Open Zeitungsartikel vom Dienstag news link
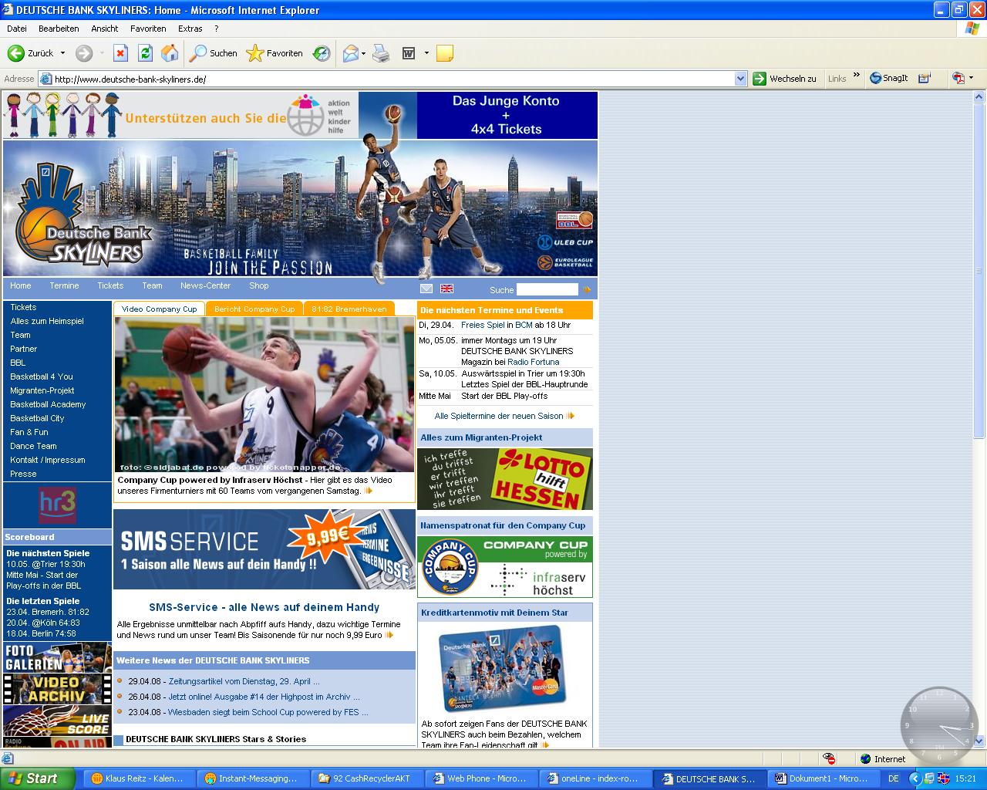987x790 pixels. click(244, 681)
